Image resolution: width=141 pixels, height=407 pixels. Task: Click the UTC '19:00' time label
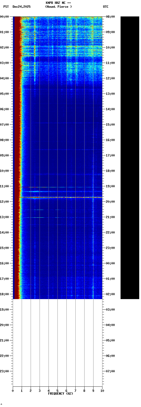click(110, 186)
